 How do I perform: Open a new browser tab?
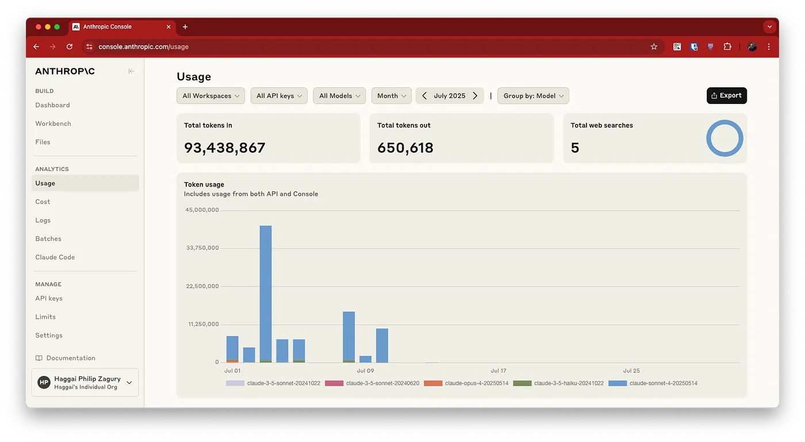(x=185, y=27)
